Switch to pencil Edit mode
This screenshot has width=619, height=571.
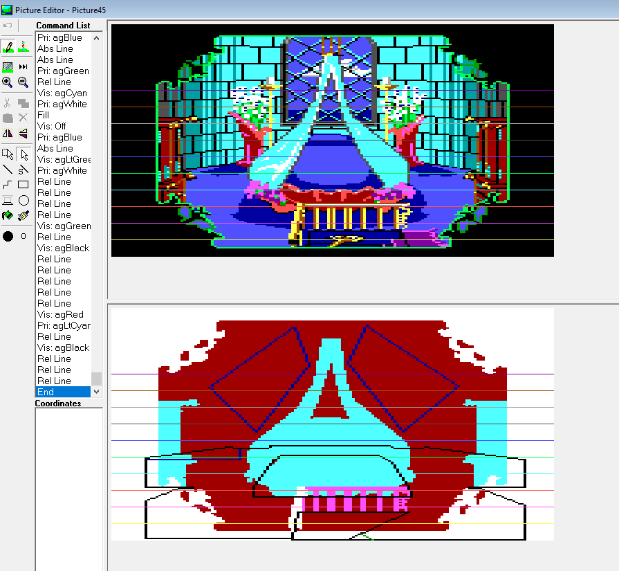8,46
